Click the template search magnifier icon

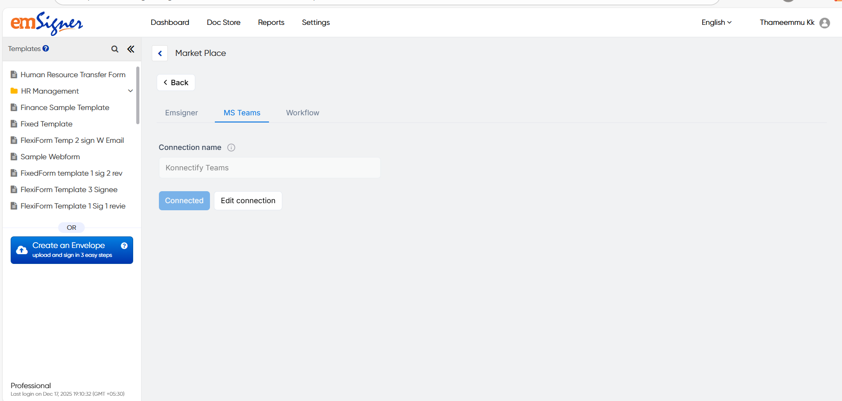(115, 49)
